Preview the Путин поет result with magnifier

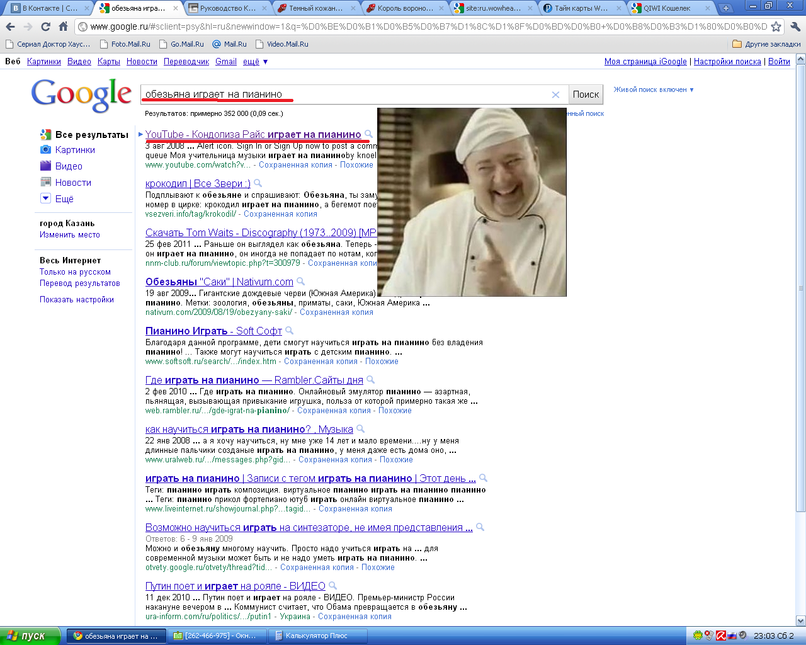[332, 586]
